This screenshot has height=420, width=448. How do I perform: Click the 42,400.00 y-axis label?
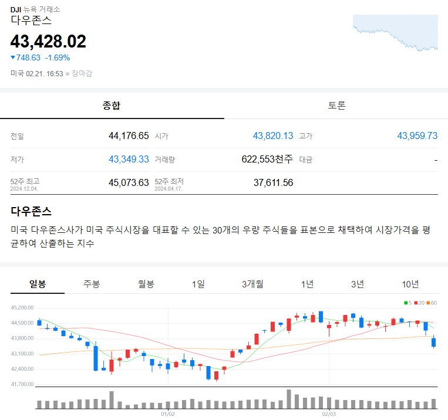click(x=22, y=369)
